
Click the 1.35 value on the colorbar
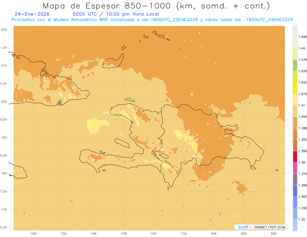pyautogui.click(x=302, y=219)
